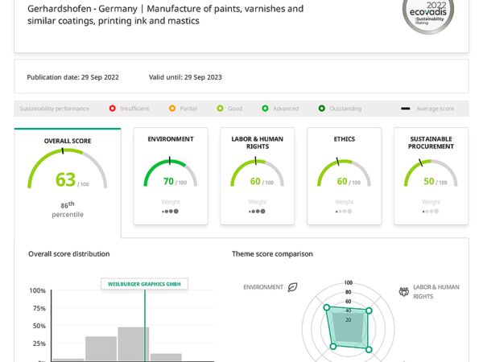The width and height of the screenshot is (483, 362).
Task: Click the second histogram bar near 25%
Action: pos(101,348)
